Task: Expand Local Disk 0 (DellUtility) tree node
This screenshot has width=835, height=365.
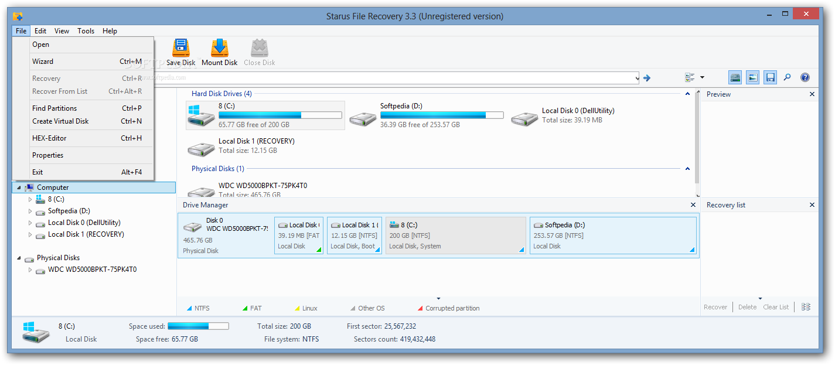Action: point(30,223)
